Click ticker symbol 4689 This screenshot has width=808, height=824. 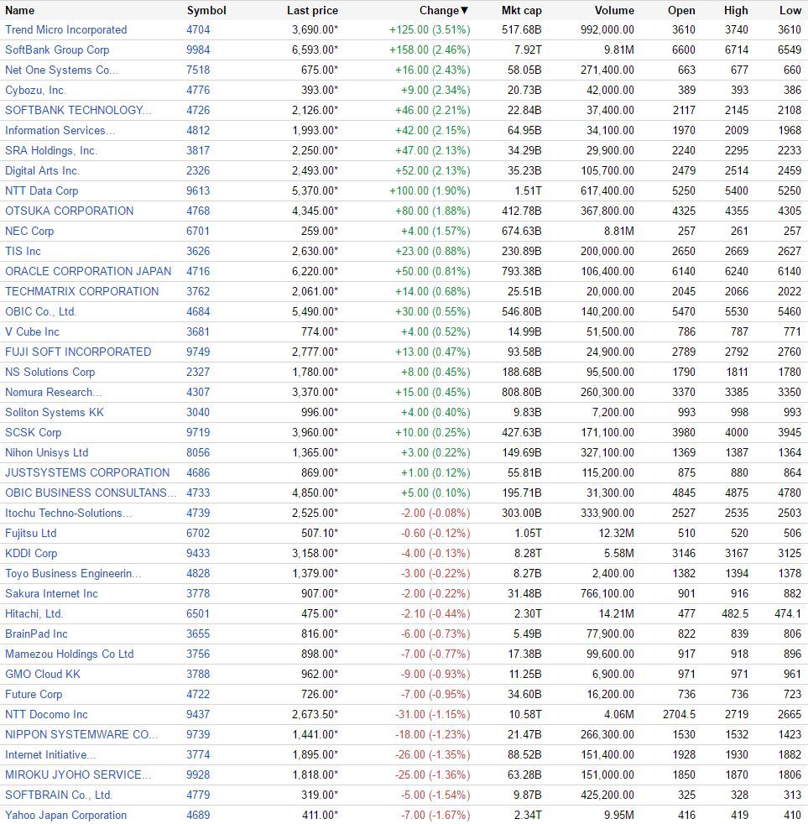[198, 815]
